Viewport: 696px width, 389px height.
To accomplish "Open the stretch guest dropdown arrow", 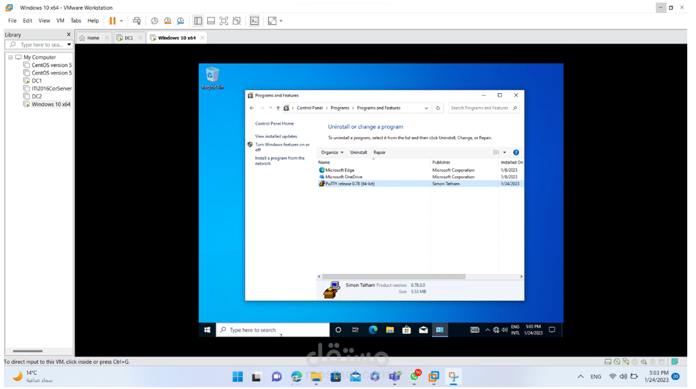I will 281,21.
